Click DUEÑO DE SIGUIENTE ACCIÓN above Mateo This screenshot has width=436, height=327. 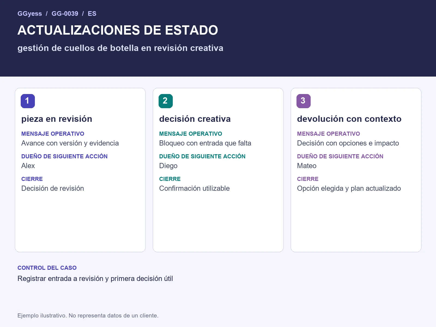340,156
